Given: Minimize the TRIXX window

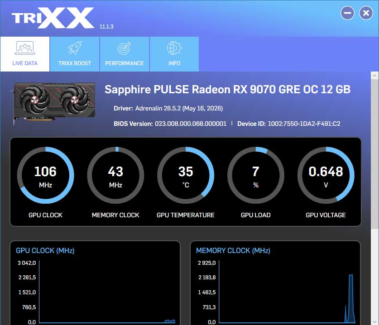Looking at the screenshot, I should pos(347,13).
